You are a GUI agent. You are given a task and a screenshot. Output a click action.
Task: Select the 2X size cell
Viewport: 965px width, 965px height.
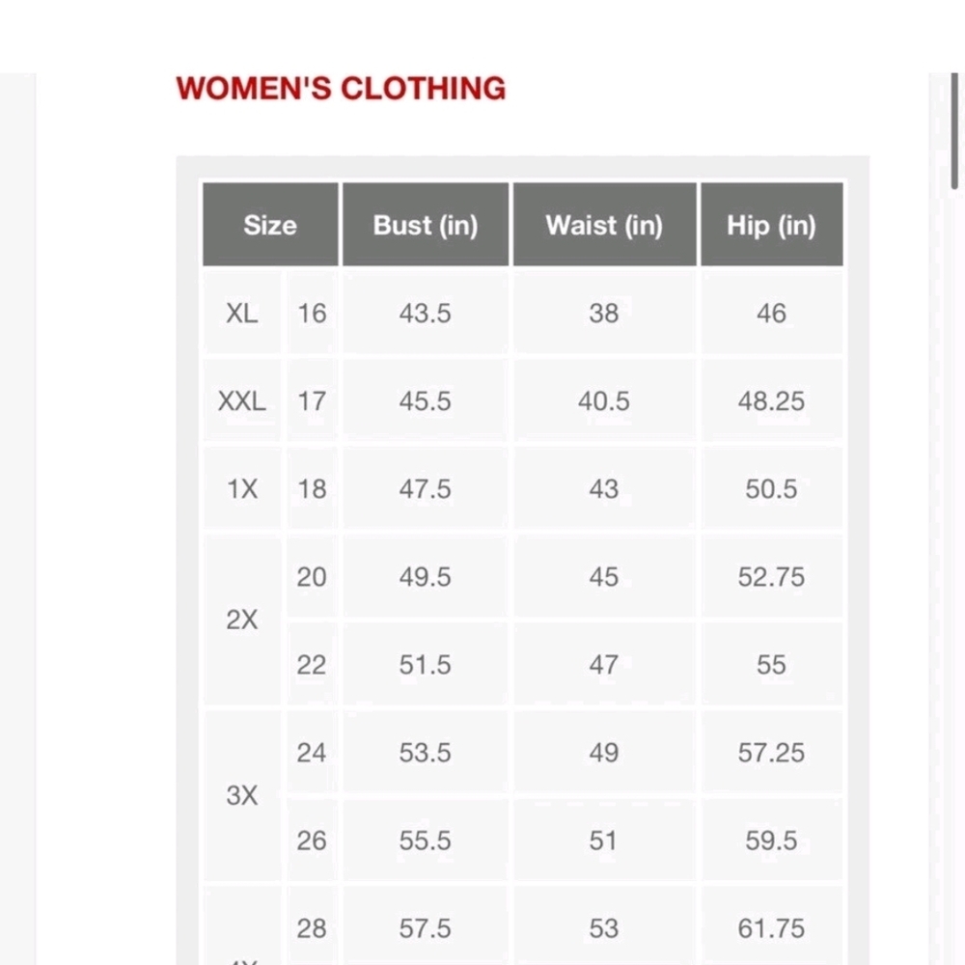pos(242,620)
